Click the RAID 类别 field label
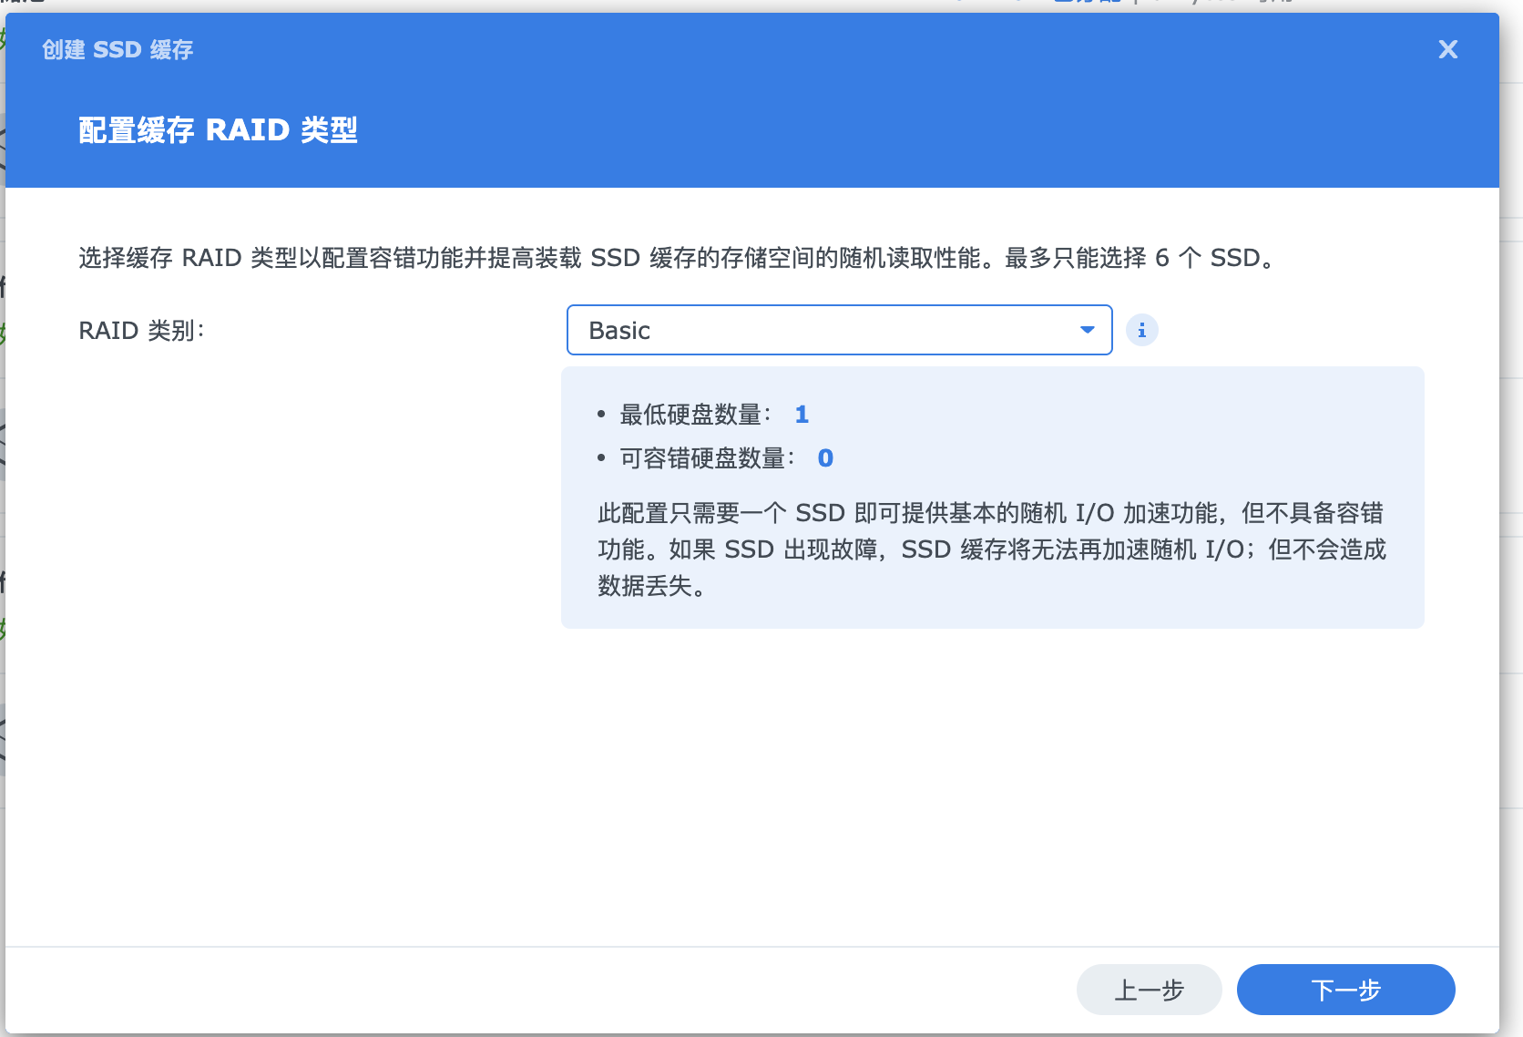 141,331
